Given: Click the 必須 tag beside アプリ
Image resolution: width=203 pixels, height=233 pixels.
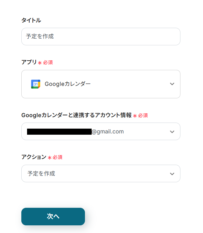Looking at the screenshot, I should pos(48,63).
